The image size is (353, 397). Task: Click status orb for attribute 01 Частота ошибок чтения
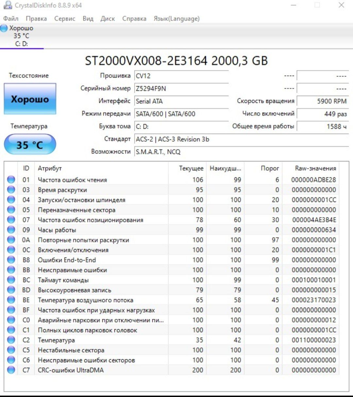tap(11, 180)
